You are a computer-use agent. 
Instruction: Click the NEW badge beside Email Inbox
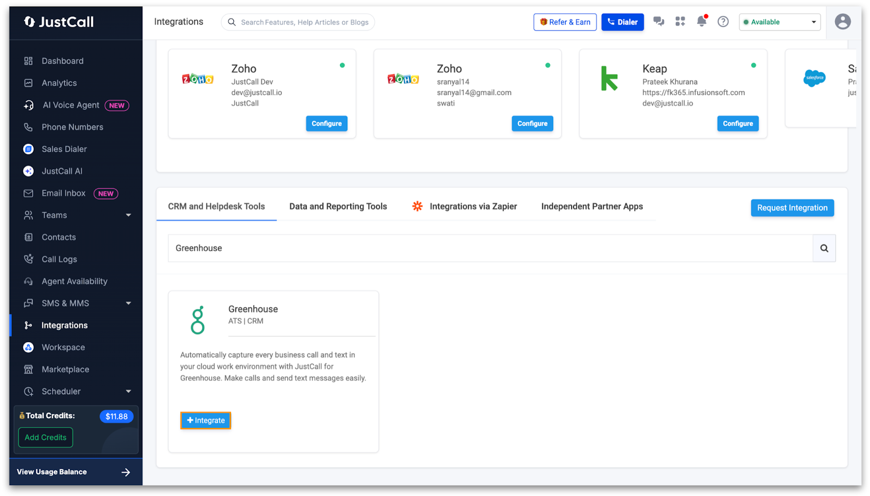(106, 194)
